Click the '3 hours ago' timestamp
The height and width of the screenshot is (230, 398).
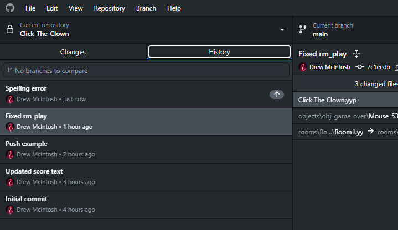tap(79, 182)
